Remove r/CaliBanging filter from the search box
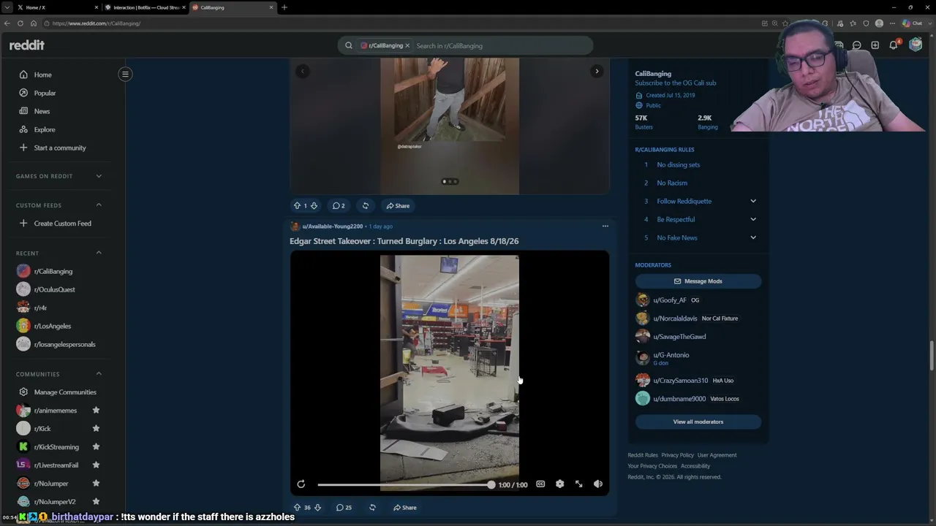The image size is (936, 526). (x=407, y=45)
